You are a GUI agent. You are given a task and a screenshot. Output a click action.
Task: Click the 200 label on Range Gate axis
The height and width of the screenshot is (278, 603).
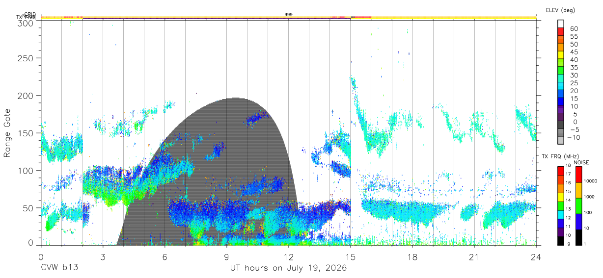tap(26, 95)
